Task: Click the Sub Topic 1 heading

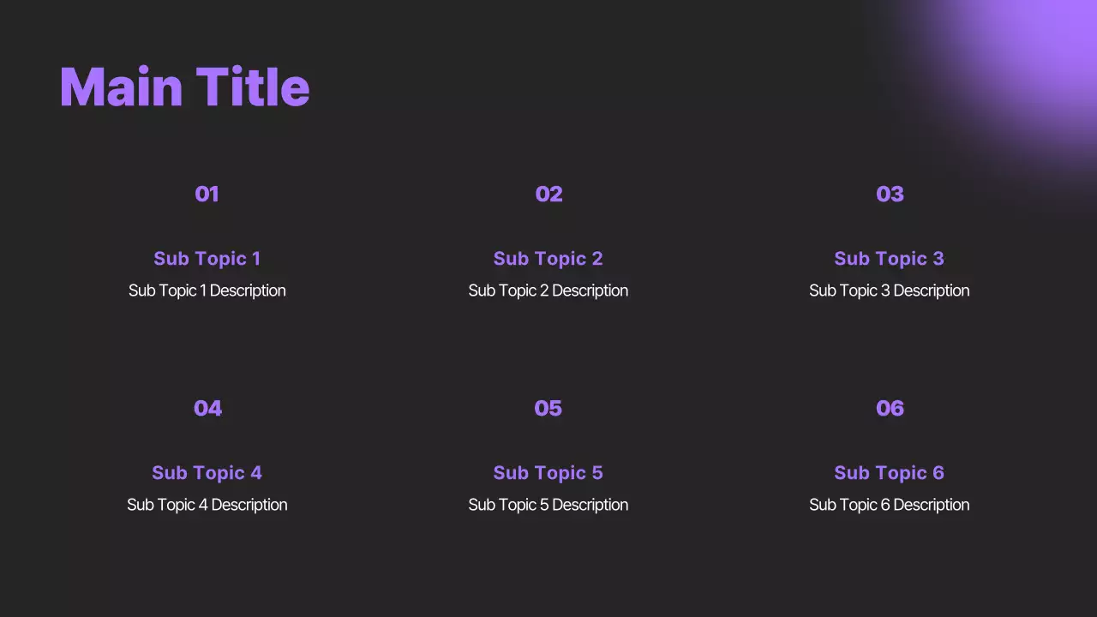Action: [x=207, y=258]
